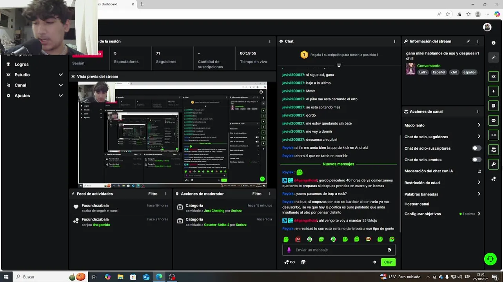Toggle the broadcast signal widget icon in sidebar
503x282 pixels.
pos(493,135)
